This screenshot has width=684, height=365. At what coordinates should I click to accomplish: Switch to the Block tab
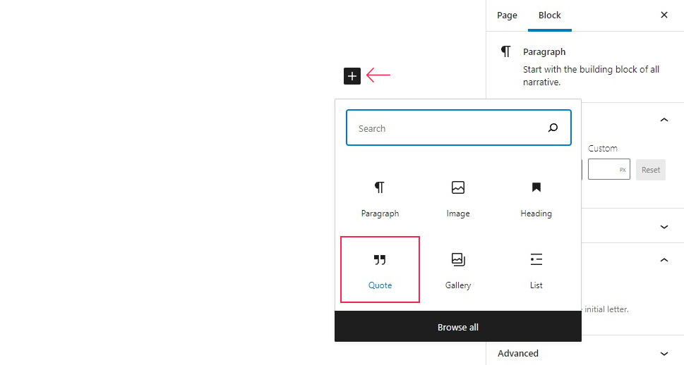(550, 16)
